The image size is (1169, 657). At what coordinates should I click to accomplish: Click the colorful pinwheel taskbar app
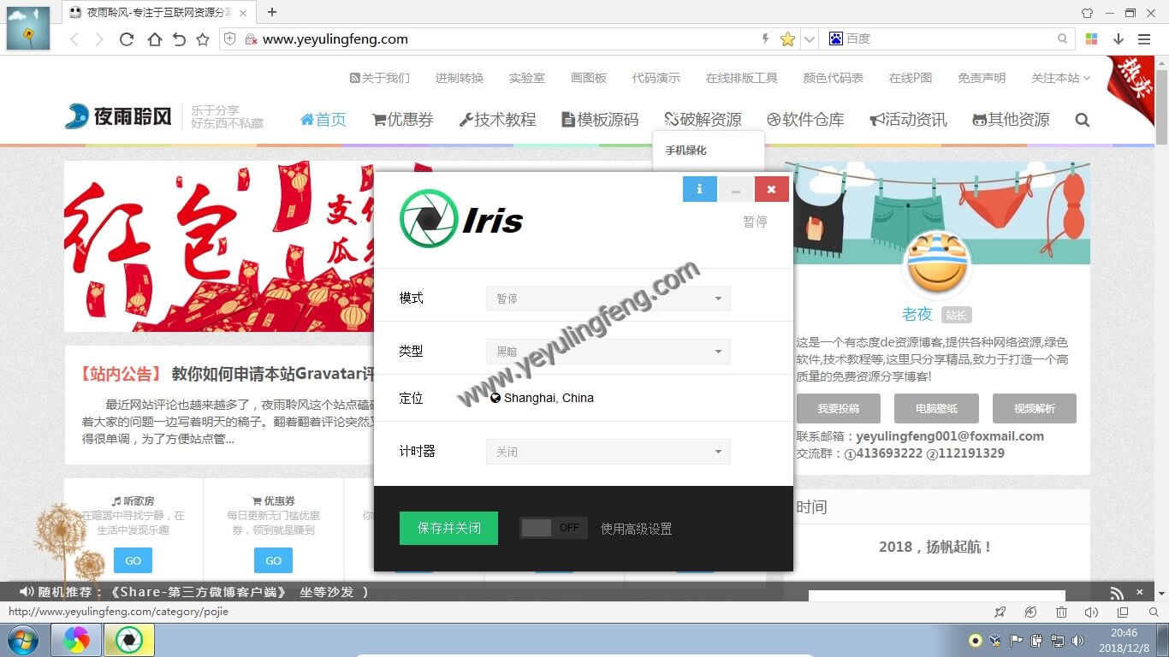coord(76,640)
